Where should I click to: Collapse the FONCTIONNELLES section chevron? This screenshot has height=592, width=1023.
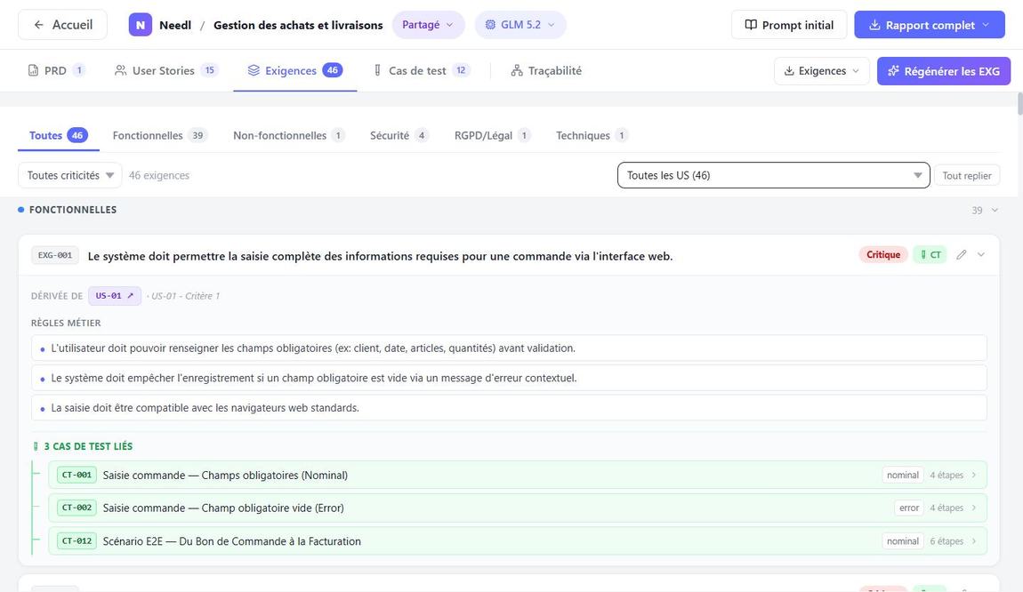coord(995,210)
